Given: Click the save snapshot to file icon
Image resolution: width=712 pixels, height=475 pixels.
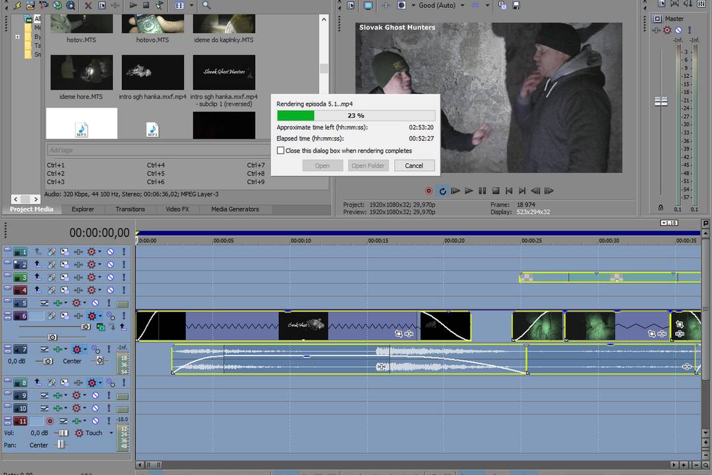Looking at the screenshot, I should [516, 5].
